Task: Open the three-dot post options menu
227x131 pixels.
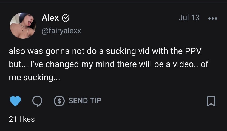Action: pyautogui.click(x=212, y=19)
